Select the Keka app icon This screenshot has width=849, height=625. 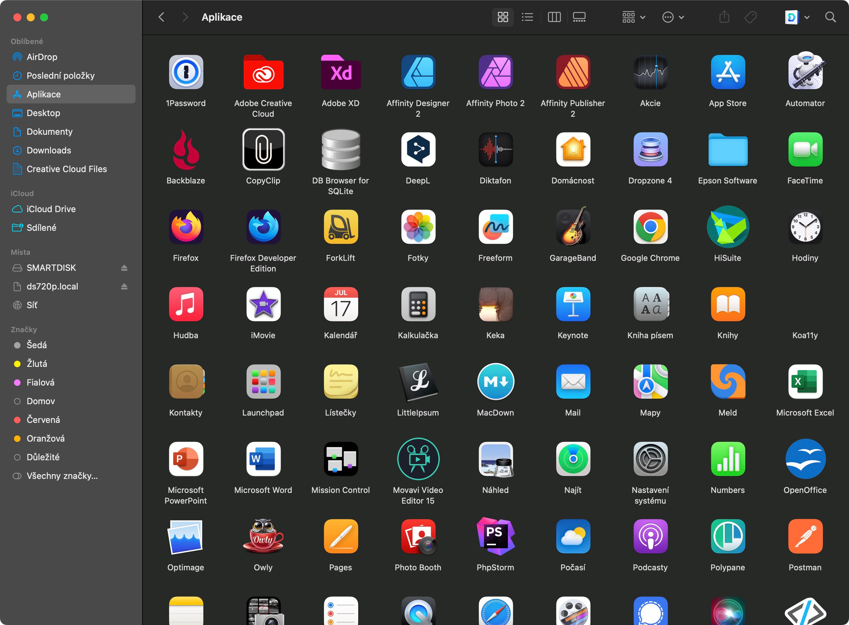(496, 304)
